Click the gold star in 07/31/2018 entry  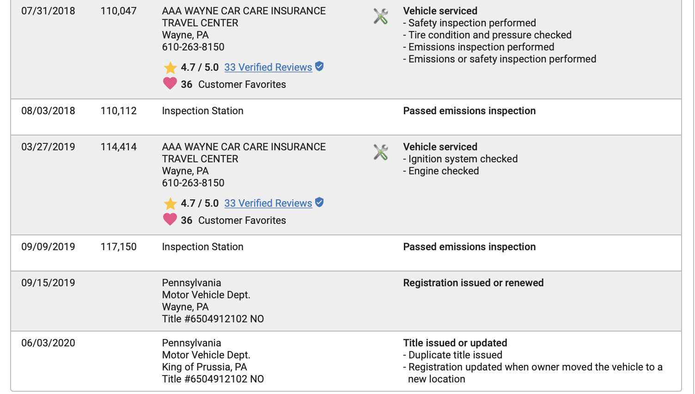[170, 68]
